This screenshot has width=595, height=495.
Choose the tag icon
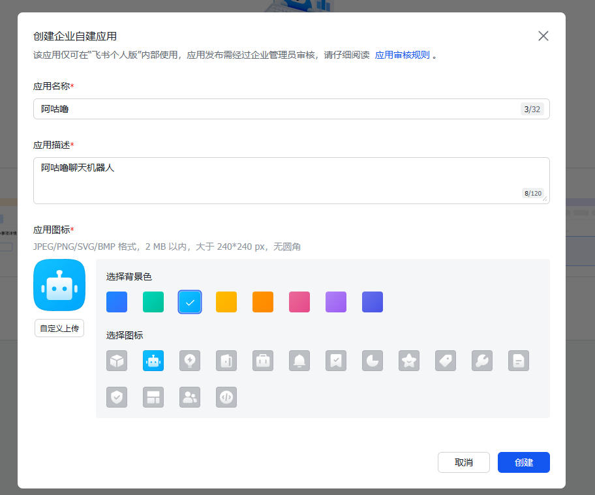pyautogui.click(x=446, y=361)
